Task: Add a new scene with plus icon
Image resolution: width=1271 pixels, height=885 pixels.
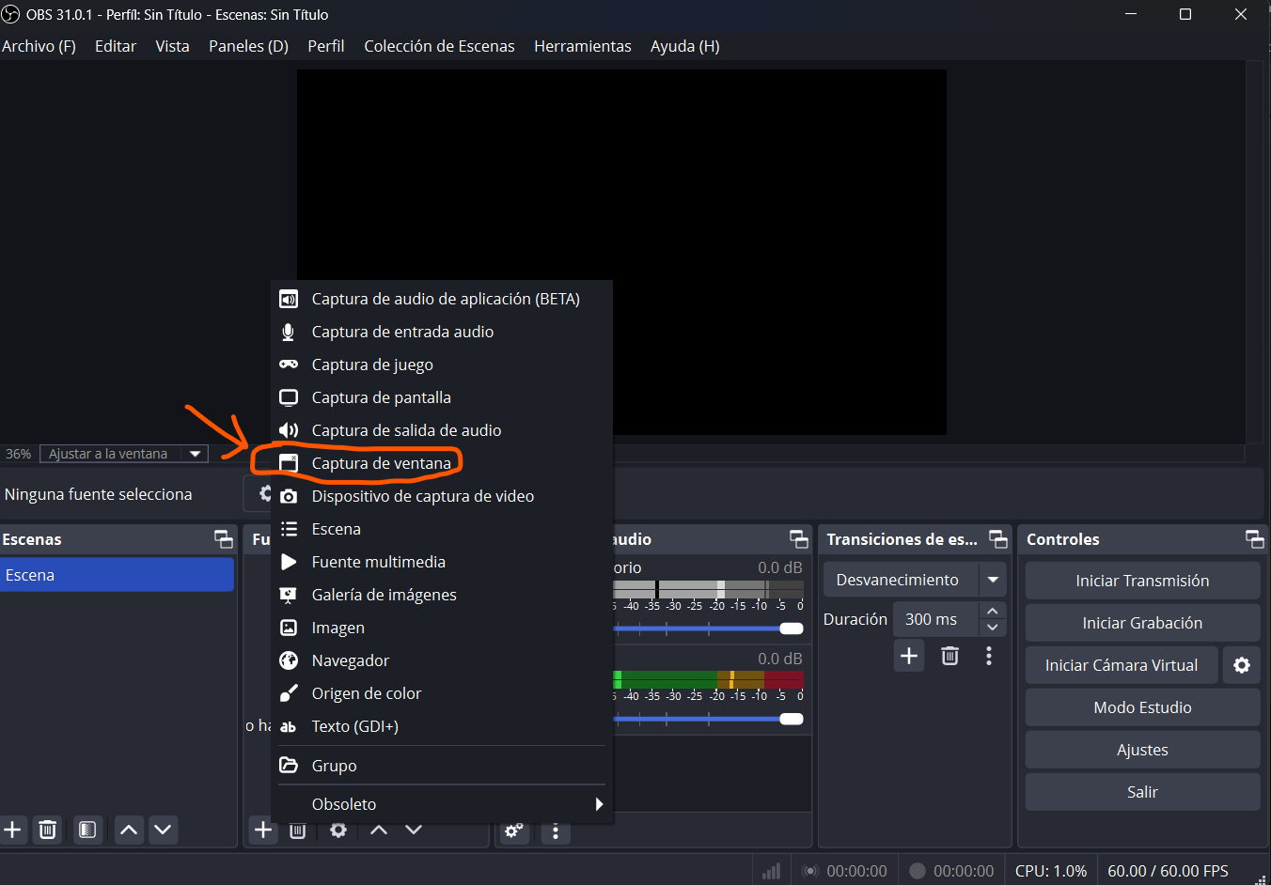Action: pyautogui.click(x=13, y=830)
